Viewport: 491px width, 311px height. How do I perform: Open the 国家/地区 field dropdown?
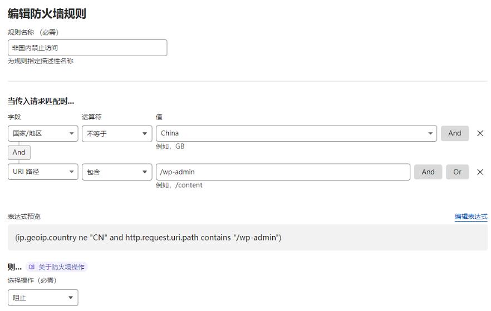point(43,134)
